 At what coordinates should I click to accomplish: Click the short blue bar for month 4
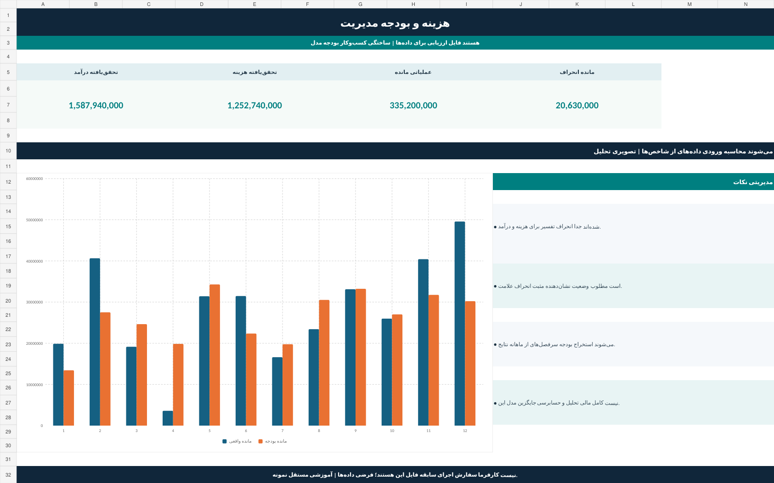click(x=168, y=418)
